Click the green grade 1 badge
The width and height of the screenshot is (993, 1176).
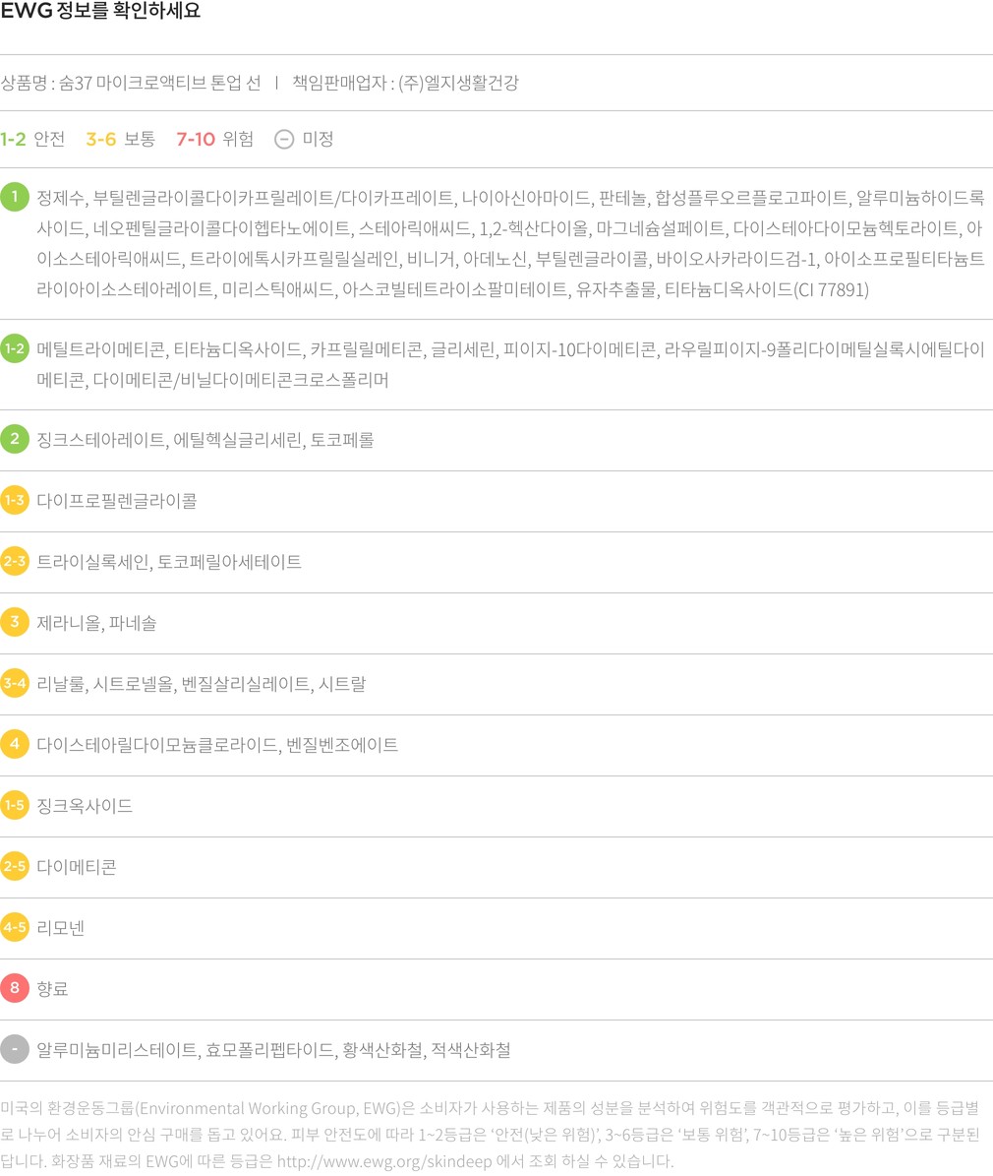coord(15,197)
